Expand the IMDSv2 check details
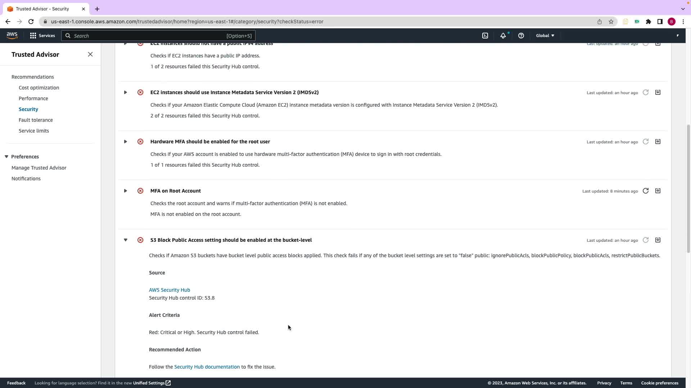This screenshot has width=691, height=388. [x=125, y=92]
